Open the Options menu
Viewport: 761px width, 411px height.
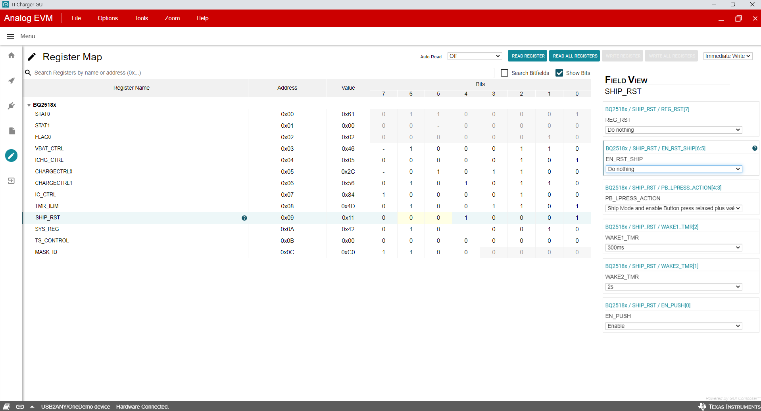(x=108, y=18)
